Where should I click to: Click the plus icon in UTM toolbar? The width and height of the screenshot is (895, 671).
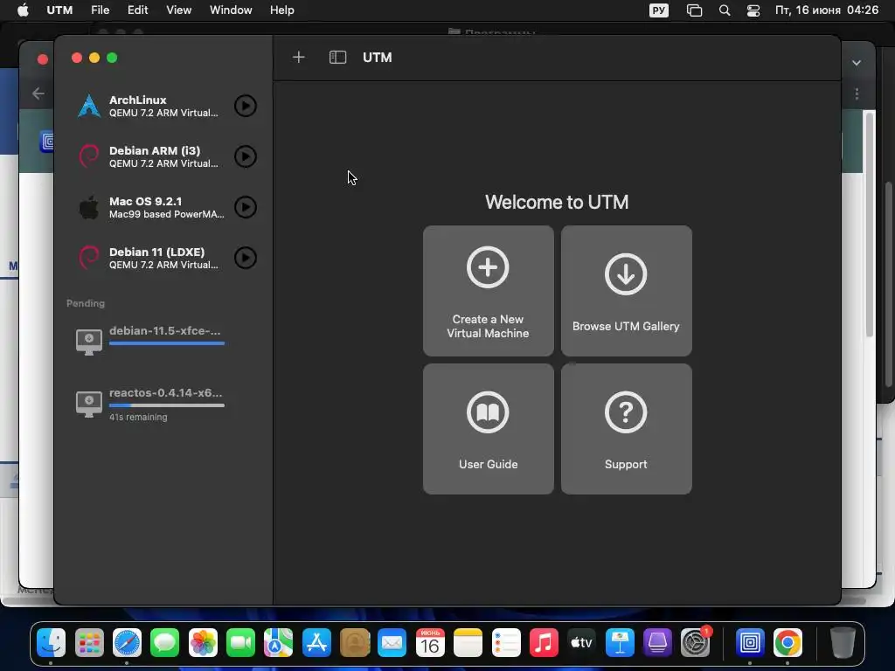[299, 57]
